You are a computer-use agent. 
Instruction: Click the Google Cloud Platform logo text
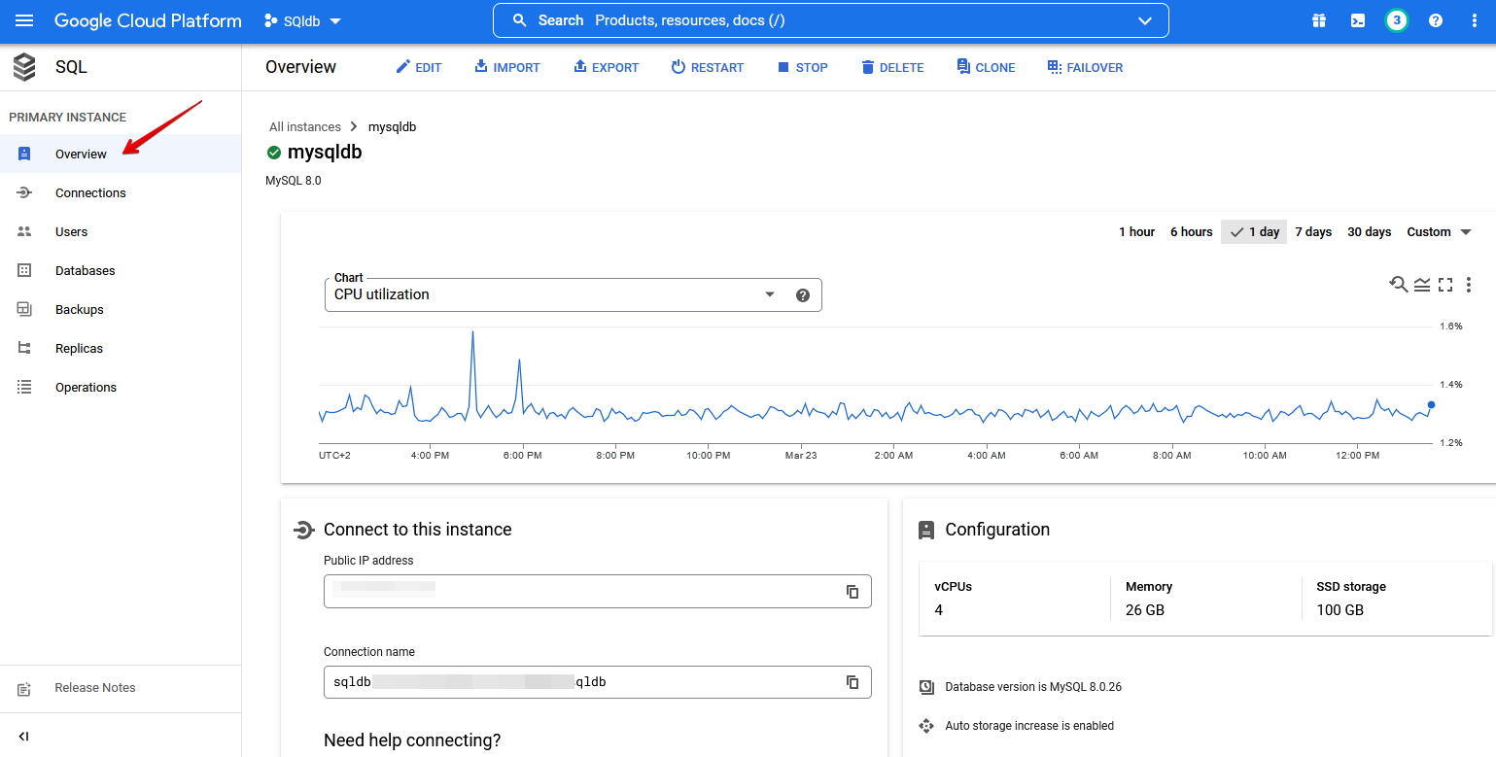(x=148, y=20)
